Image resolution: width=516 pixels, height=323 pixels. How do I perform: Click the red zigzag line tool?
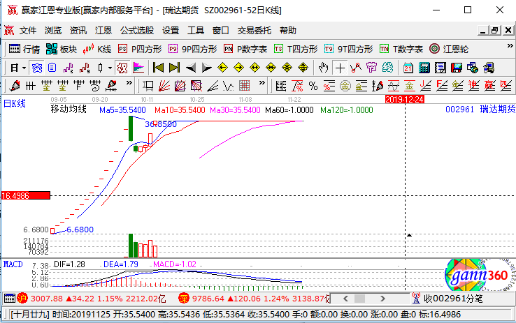(356, 68)
